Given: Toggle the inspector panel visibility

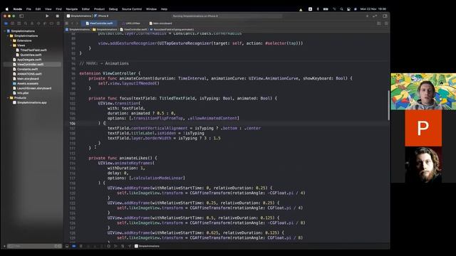Looking at the screenshot, I should [x=385, y=16].
